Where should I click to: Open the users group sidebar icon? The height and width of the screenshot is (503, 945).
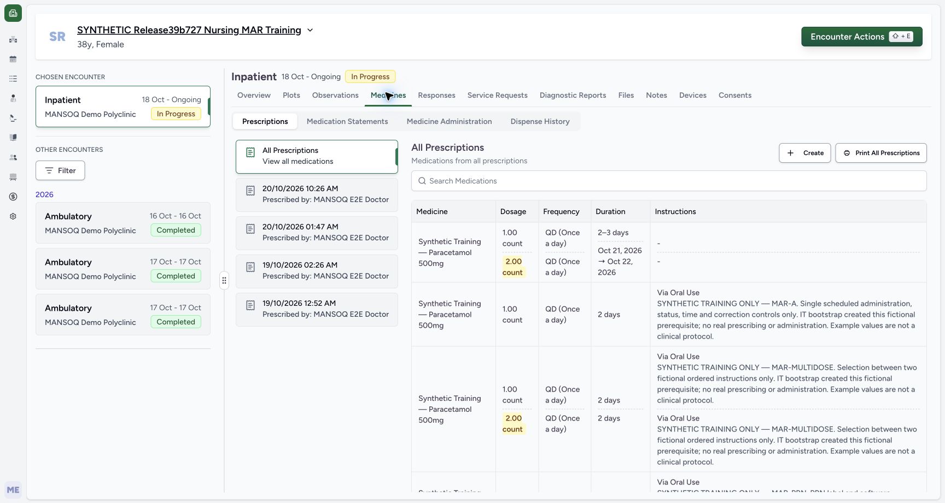(13, 157)
